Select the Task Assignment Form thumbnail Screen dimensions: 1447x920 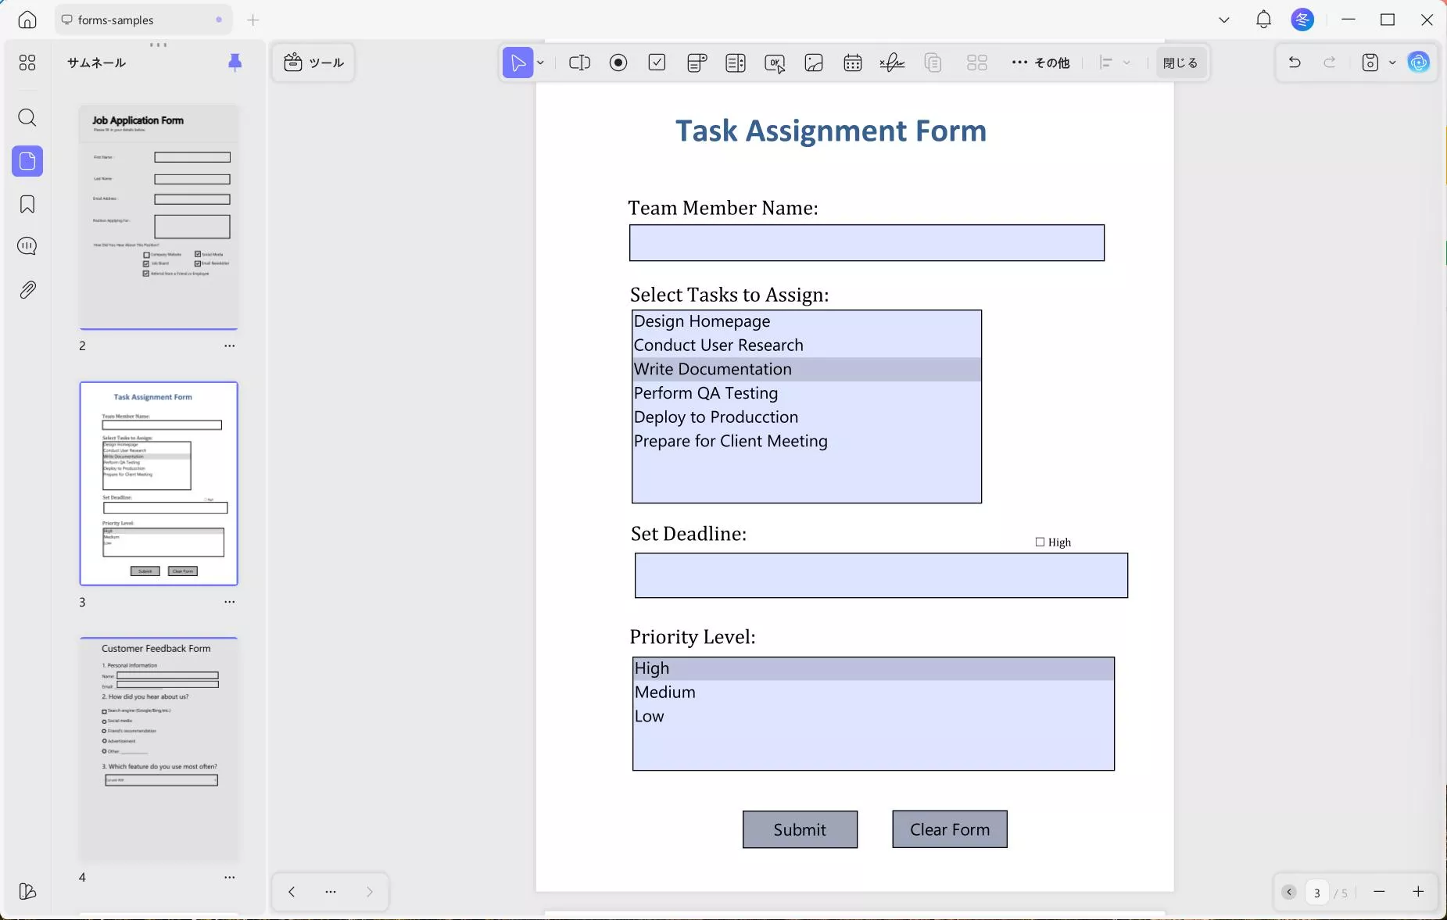159,484
